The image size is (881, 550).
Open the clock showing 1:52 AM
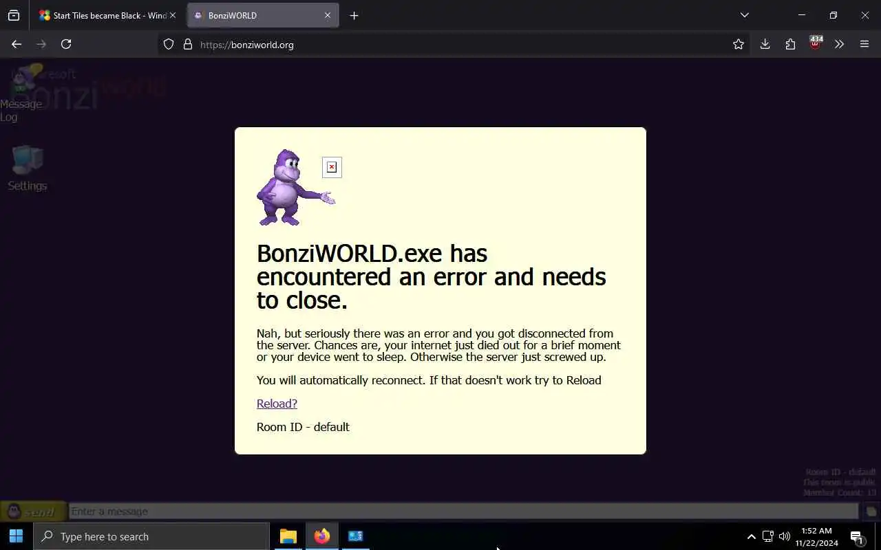817,536
